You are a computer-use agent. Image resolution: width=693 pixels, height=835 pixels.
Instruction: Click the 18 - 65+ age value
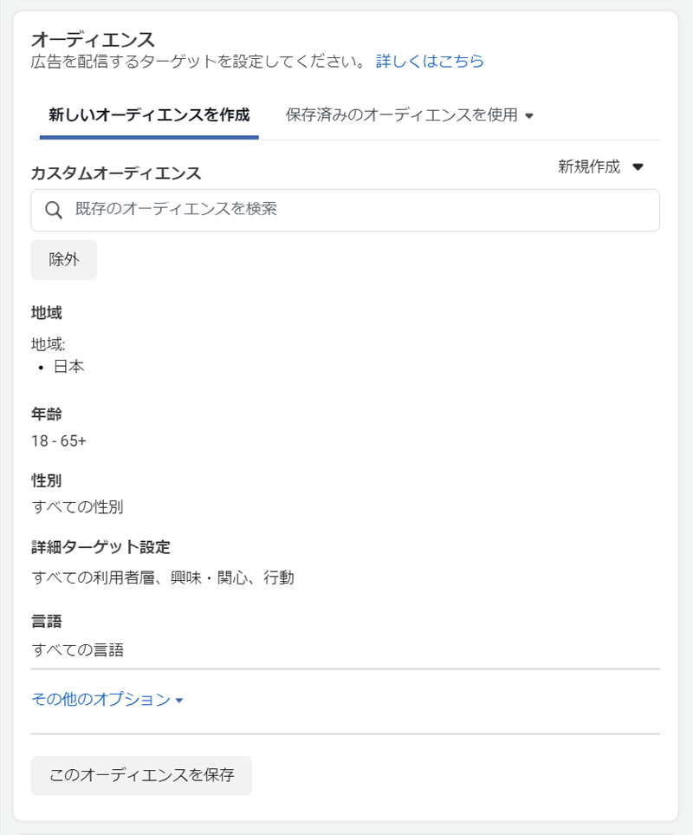click(x=59, y=440)
